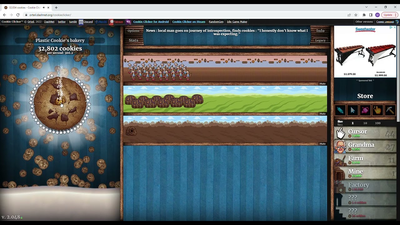Open the Idle Game Maker link

coord(237,22)
